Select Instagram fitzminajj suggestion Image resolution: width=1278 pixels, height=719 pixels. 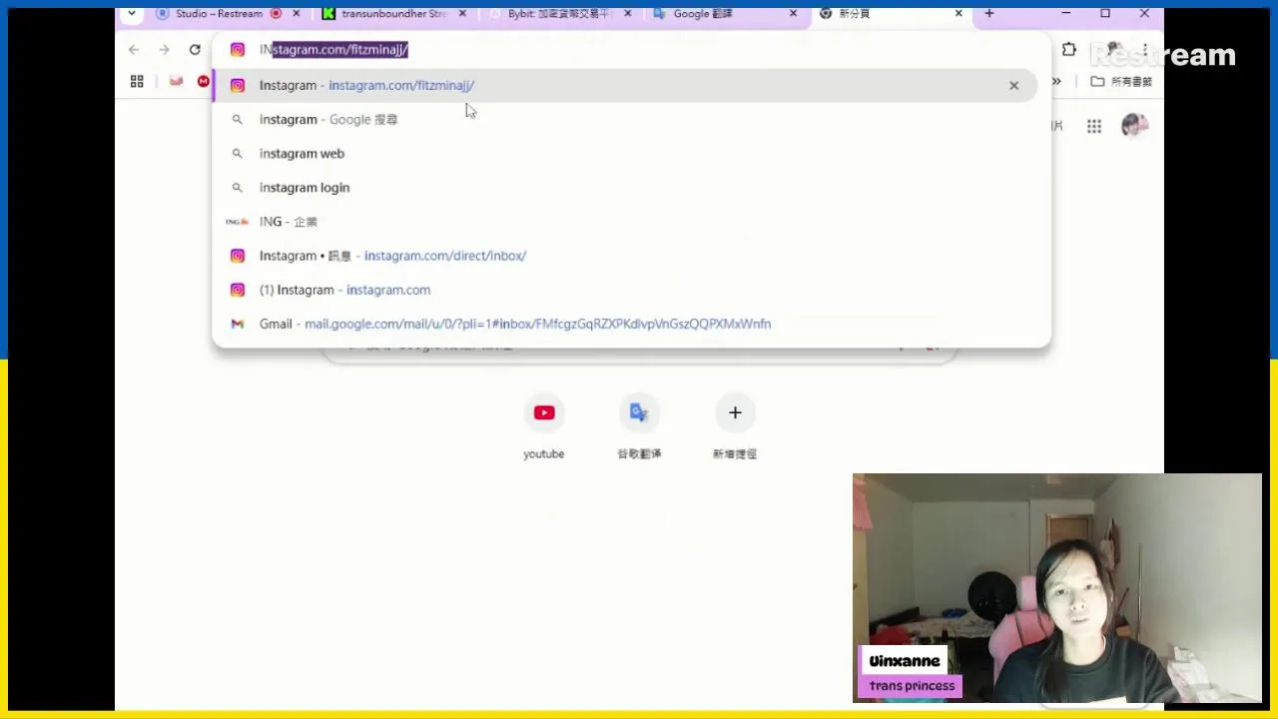coord(624,85)
